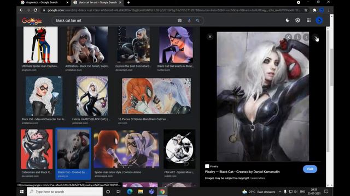This screenshot has height=196, width=350.
Task: Click the Google Lens icon on preview
Action: (288, 37)
